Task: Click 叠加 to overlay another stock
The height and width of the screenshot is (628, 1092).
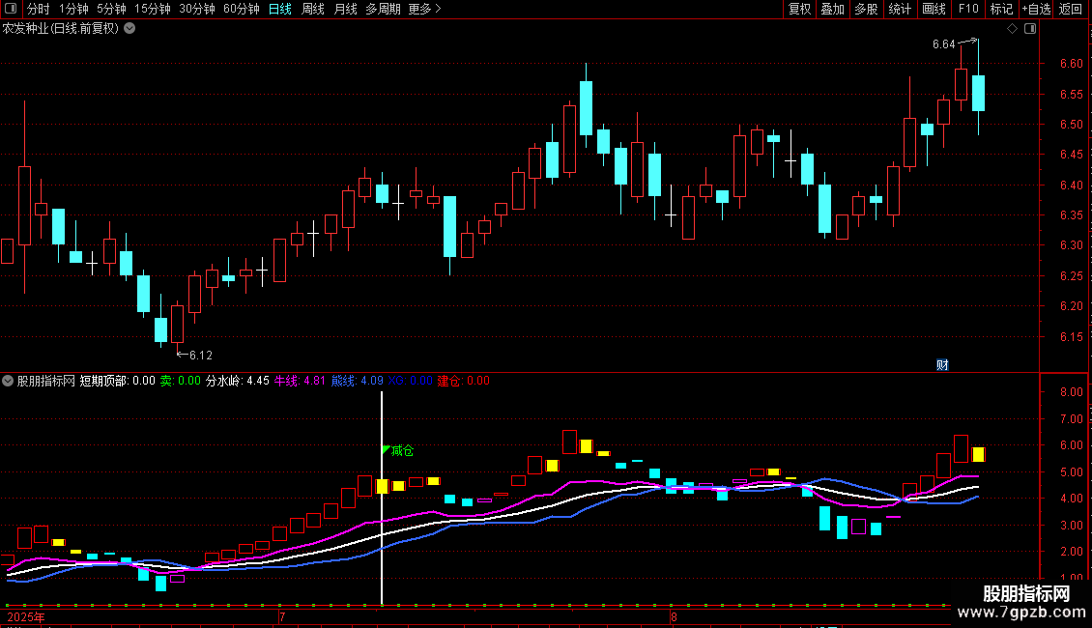Action: pos(833,9)
